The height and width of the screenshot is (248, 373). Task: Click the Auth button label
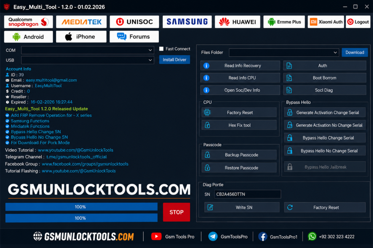pos(323,66)
